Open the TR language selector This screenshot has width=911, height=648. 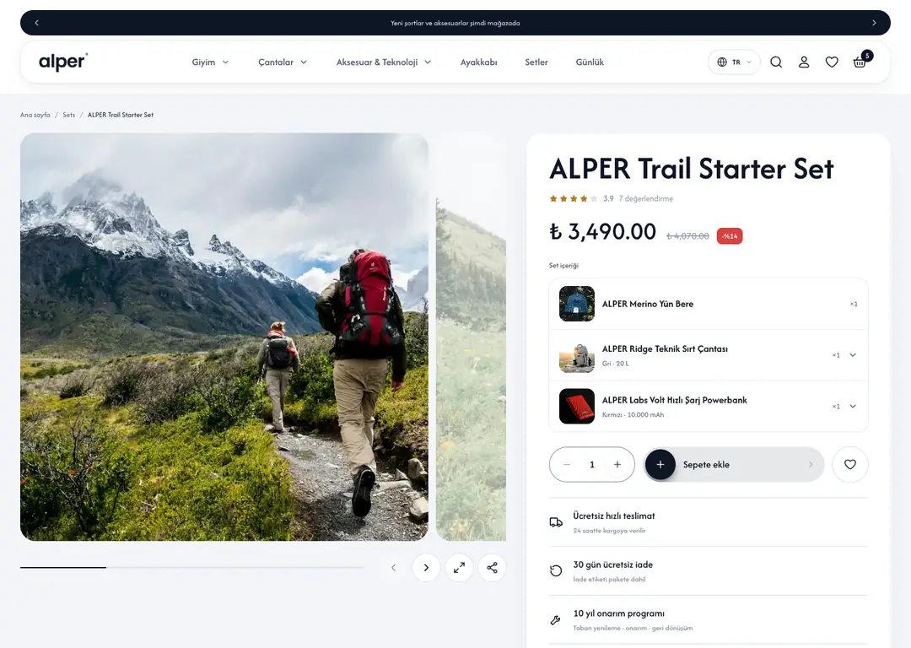tap(735, 62)
